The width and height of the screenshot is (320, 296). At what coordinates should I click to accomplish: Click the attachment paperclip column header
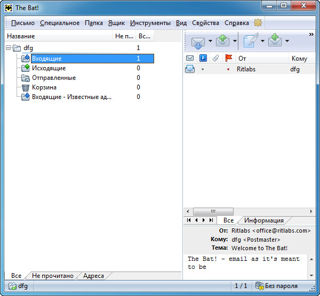pyautogui.click(x=215, y=58)
